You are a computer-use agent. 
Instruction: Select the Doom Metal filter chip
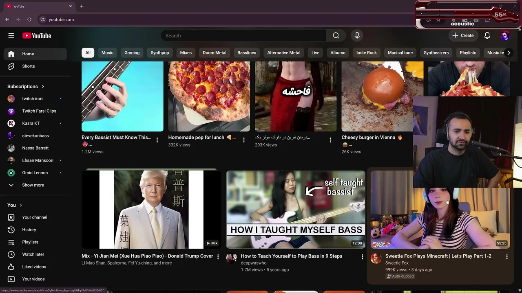point(215,52)
